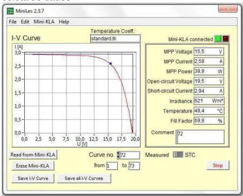Click the MPP Power value 39,9

click(208, 71)
